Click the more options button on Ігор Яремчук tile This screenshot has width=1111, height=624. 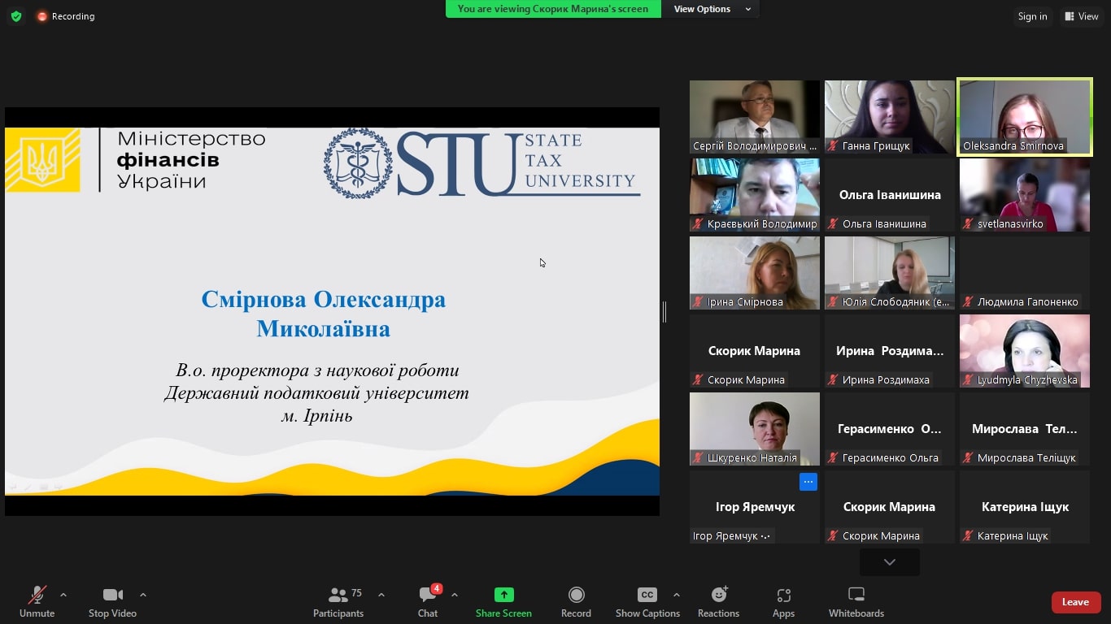tap(808, 482)
